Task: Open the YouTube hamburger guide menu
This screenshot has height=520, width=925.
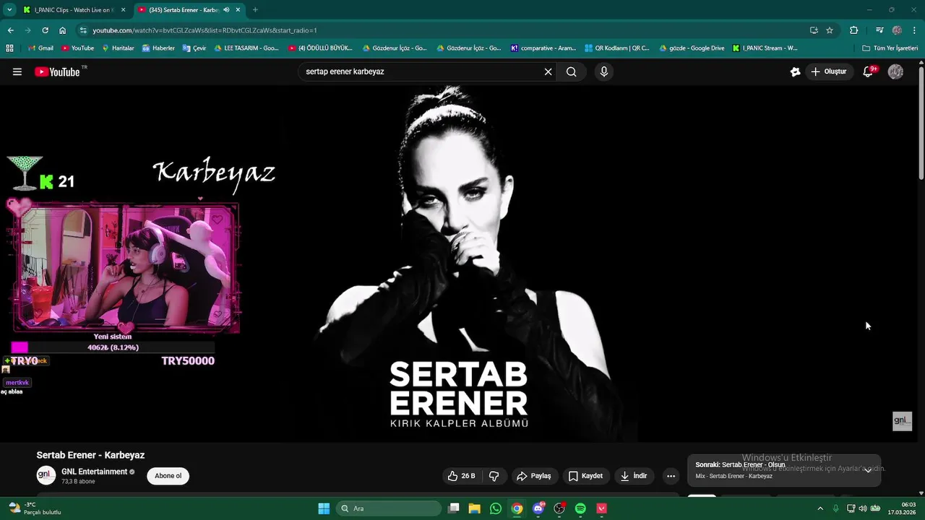Action: pyautogui.click(x=17, y=71)
